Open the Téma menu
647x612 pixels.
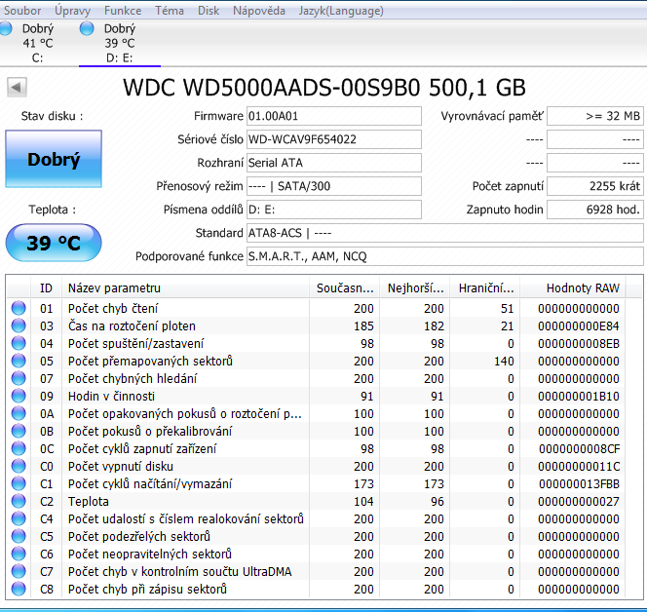tap(169, 10)
